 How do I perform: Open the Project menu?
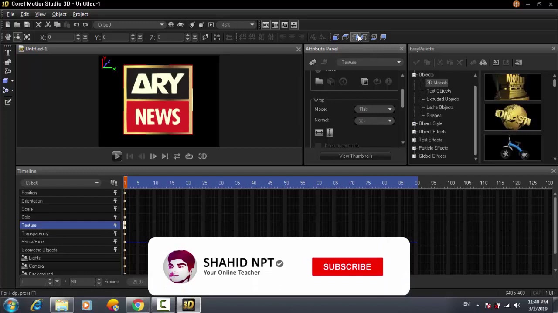pyautogui.click(x=80, y=14)
